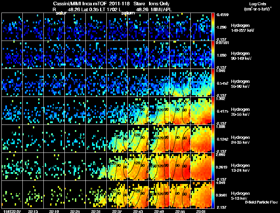Select the color bar beside Hydrogen 90-149 keV
Viewport: 280px width, 213px height.
coord(213,55)
